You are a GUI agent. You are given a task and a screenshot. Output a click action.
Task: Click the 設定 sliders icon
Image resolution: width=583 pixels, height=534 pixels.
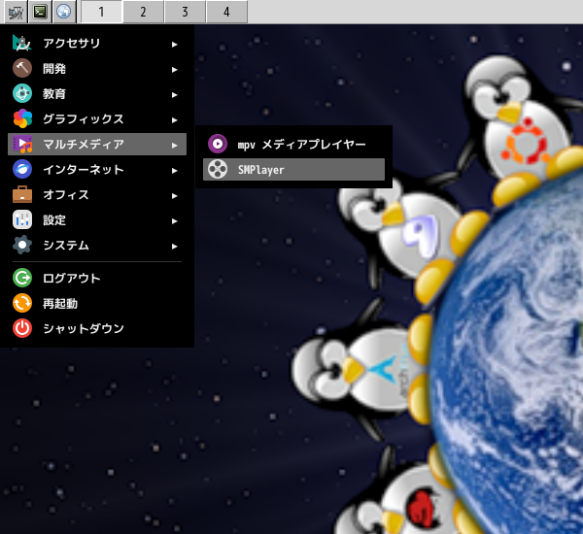pyautogui.click(x=22, y=220)
